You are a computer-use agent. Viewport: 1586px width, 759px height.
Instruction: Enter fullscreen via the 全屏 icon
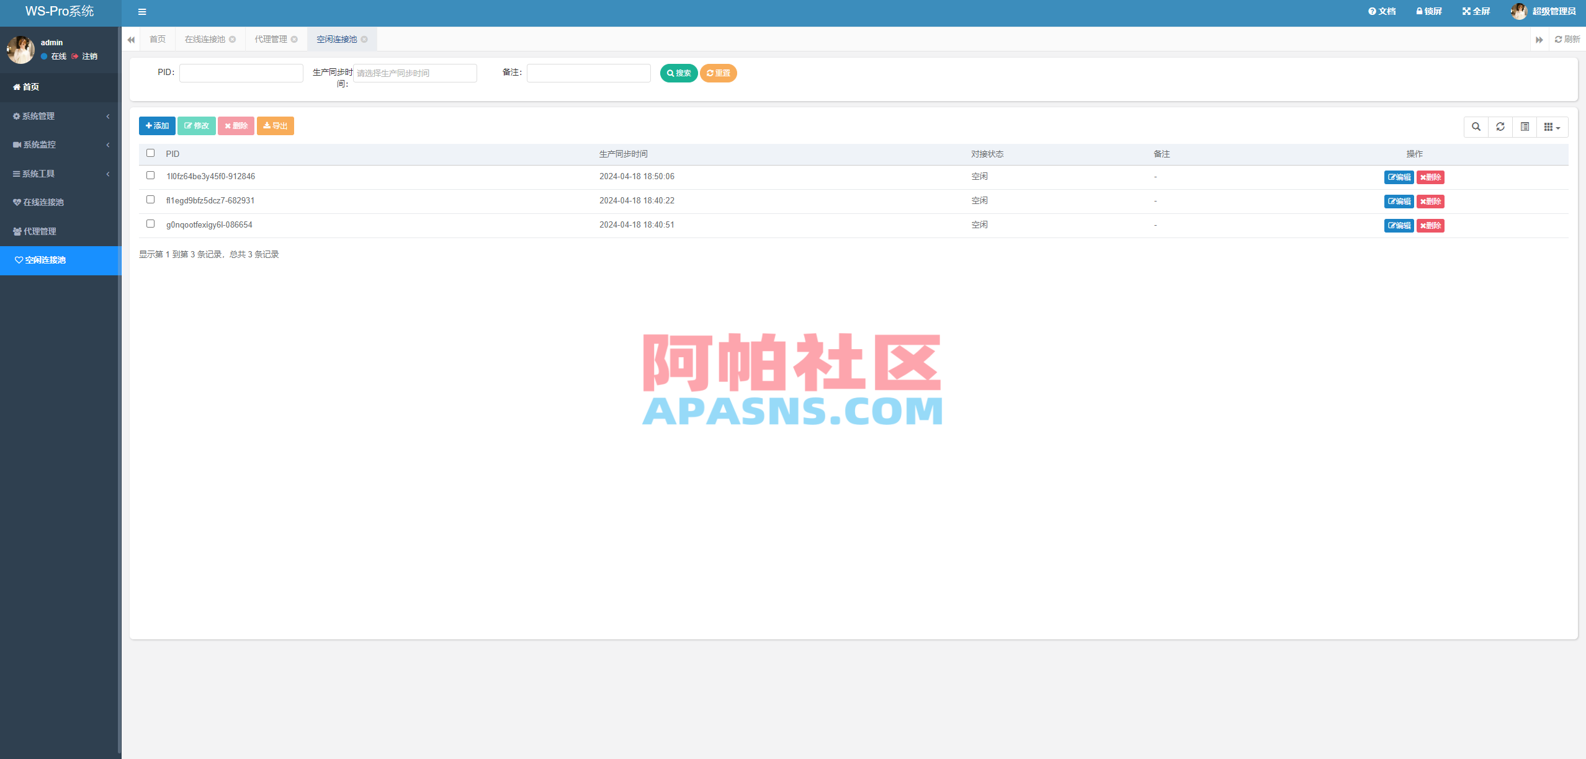[x=1476, y=11]
